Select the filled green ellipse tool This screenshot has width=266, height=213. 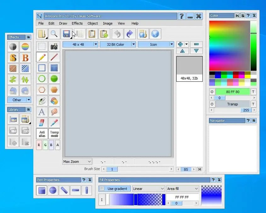(54, 79)
